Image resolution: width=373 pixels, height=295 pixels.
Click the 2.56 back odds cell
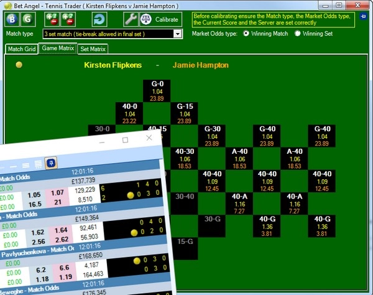[39, 242]
